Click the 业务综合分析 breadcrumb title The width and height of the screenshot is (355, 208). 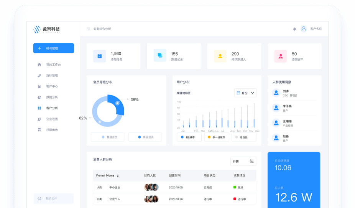(x=102, y=29)
